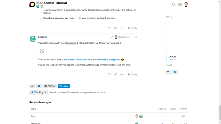Click timeline reply arrow button
This screenshot has width=221, height=124.
click(168, 72)
